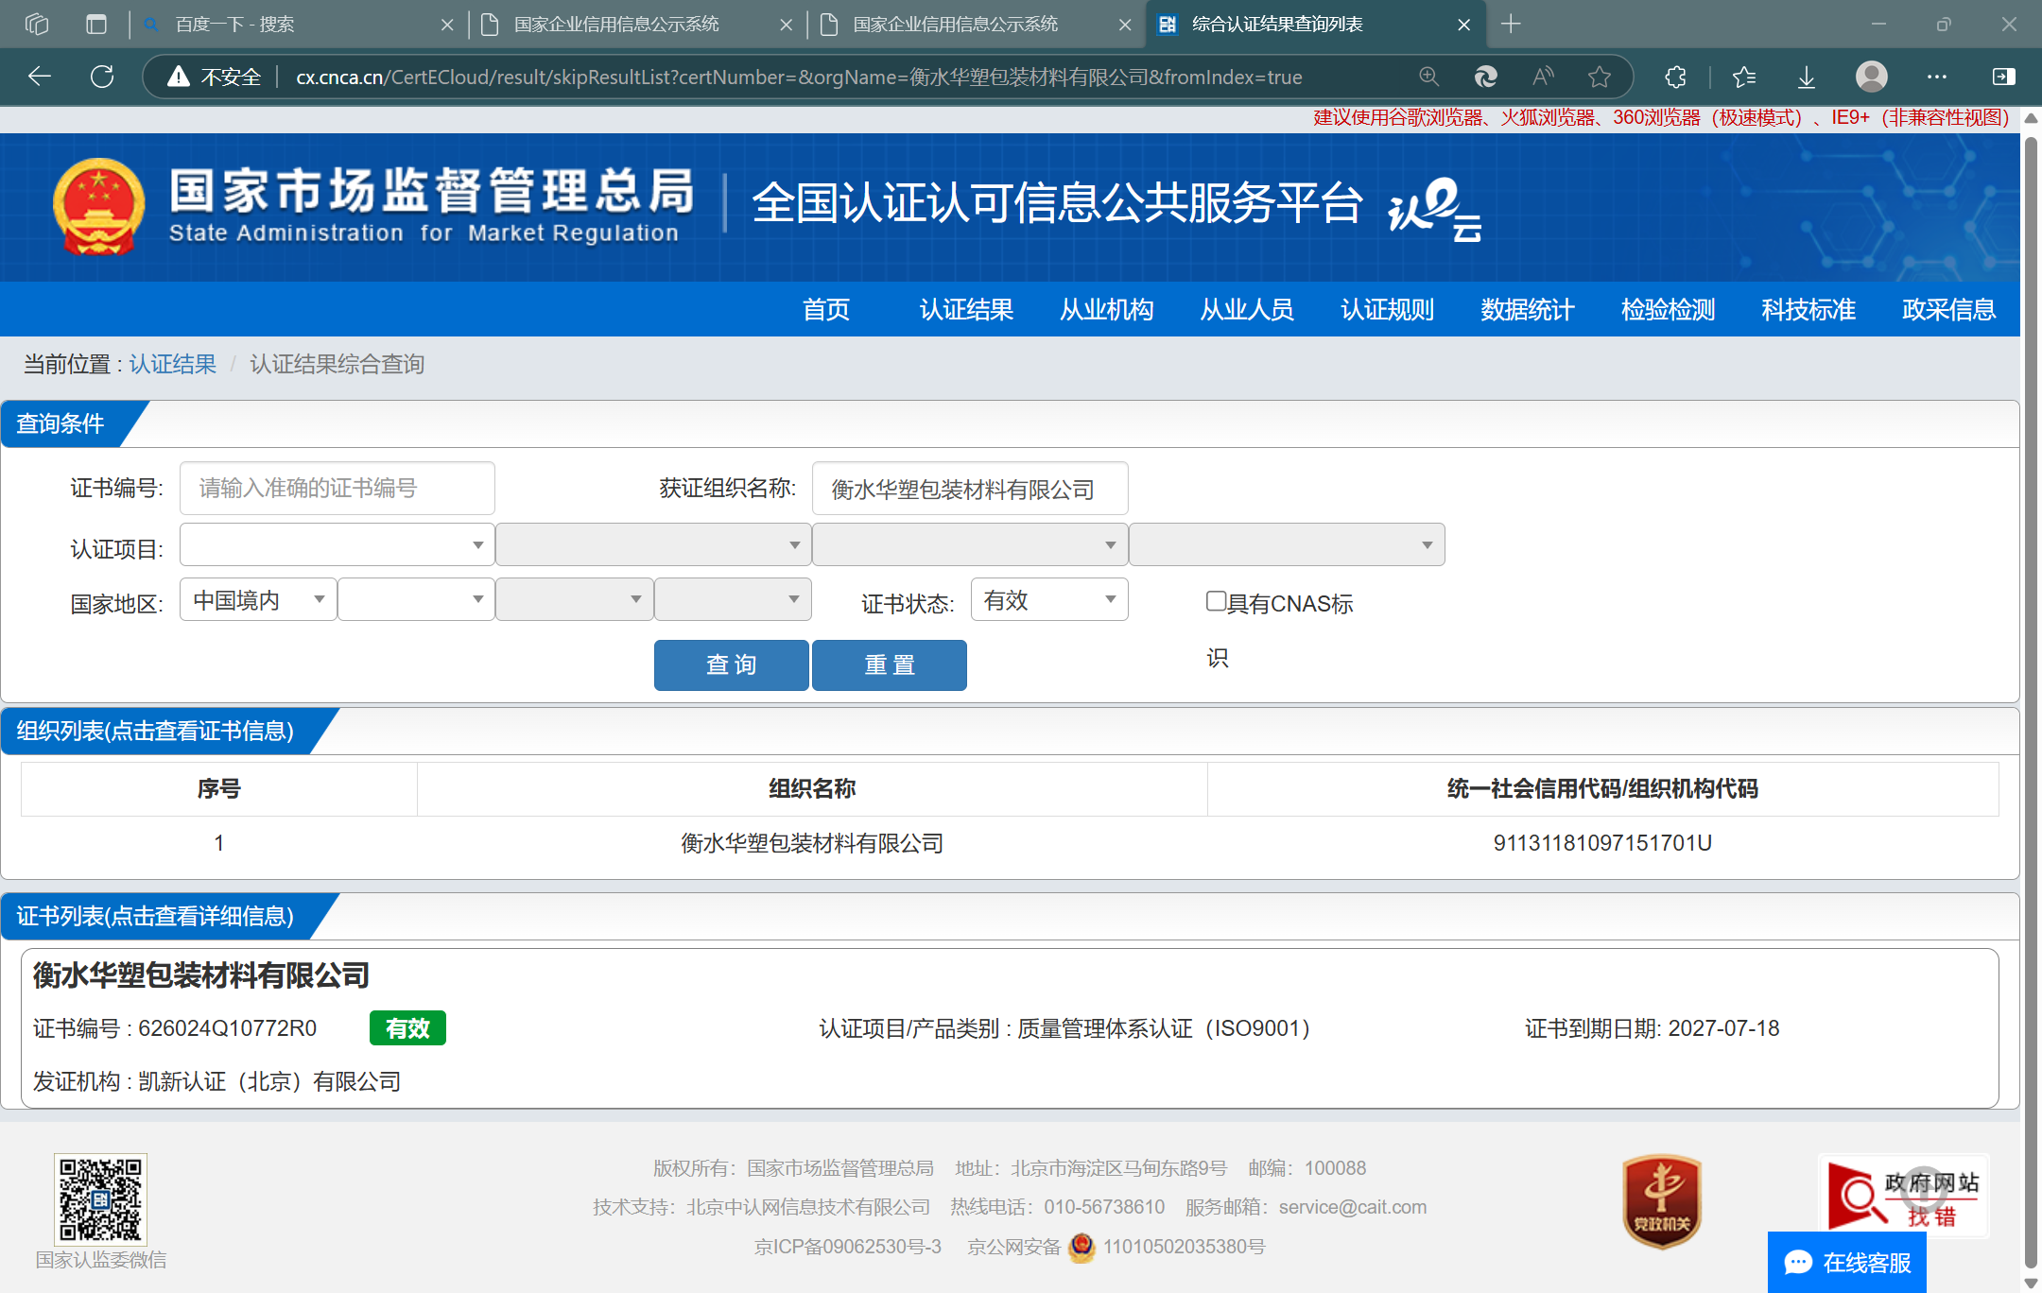The height and width of the screenshot is (1293, 2042).
Task: Open the 从业人员 navigation menu
Action: click(x=1247, y=309)
